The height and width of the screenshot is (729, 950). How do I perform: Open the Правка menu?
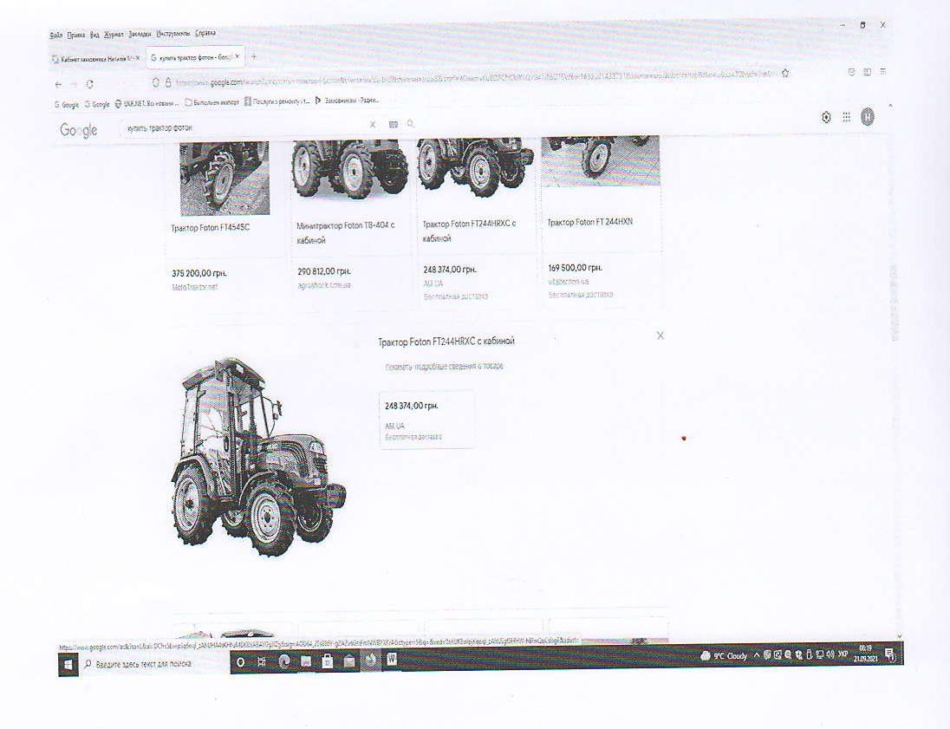[x=76, y=36]
